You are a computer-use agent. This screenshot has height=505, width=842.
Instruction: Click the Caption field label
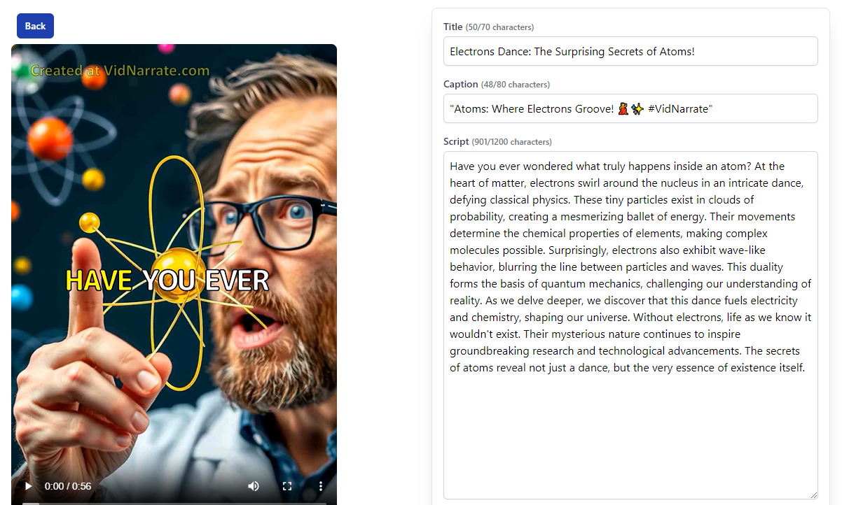point(461,84)
